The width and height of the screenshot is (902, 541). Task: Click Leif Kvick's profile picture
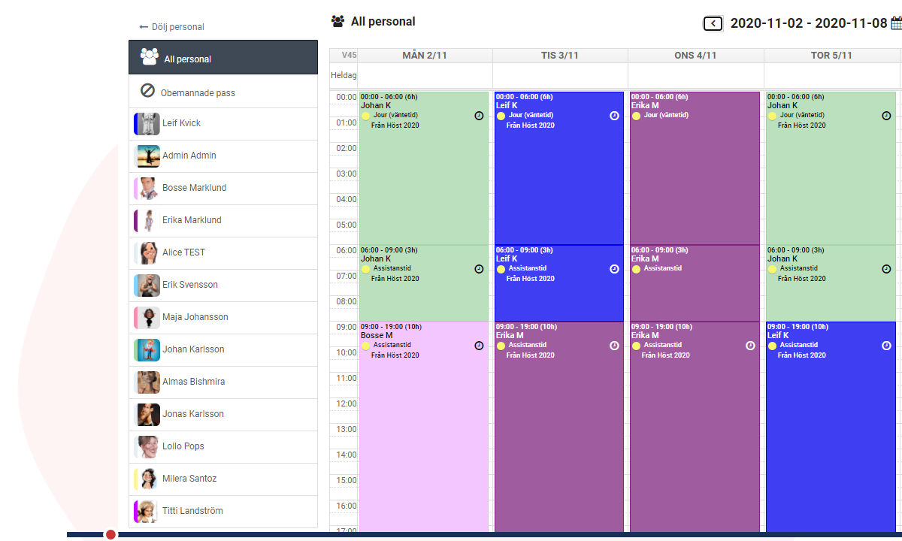coord(147,123)
